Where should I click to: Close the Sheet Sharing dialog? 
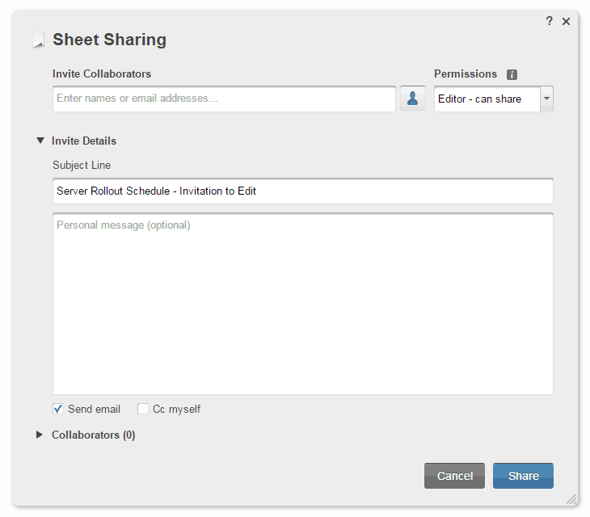click(x=566, y=22)
